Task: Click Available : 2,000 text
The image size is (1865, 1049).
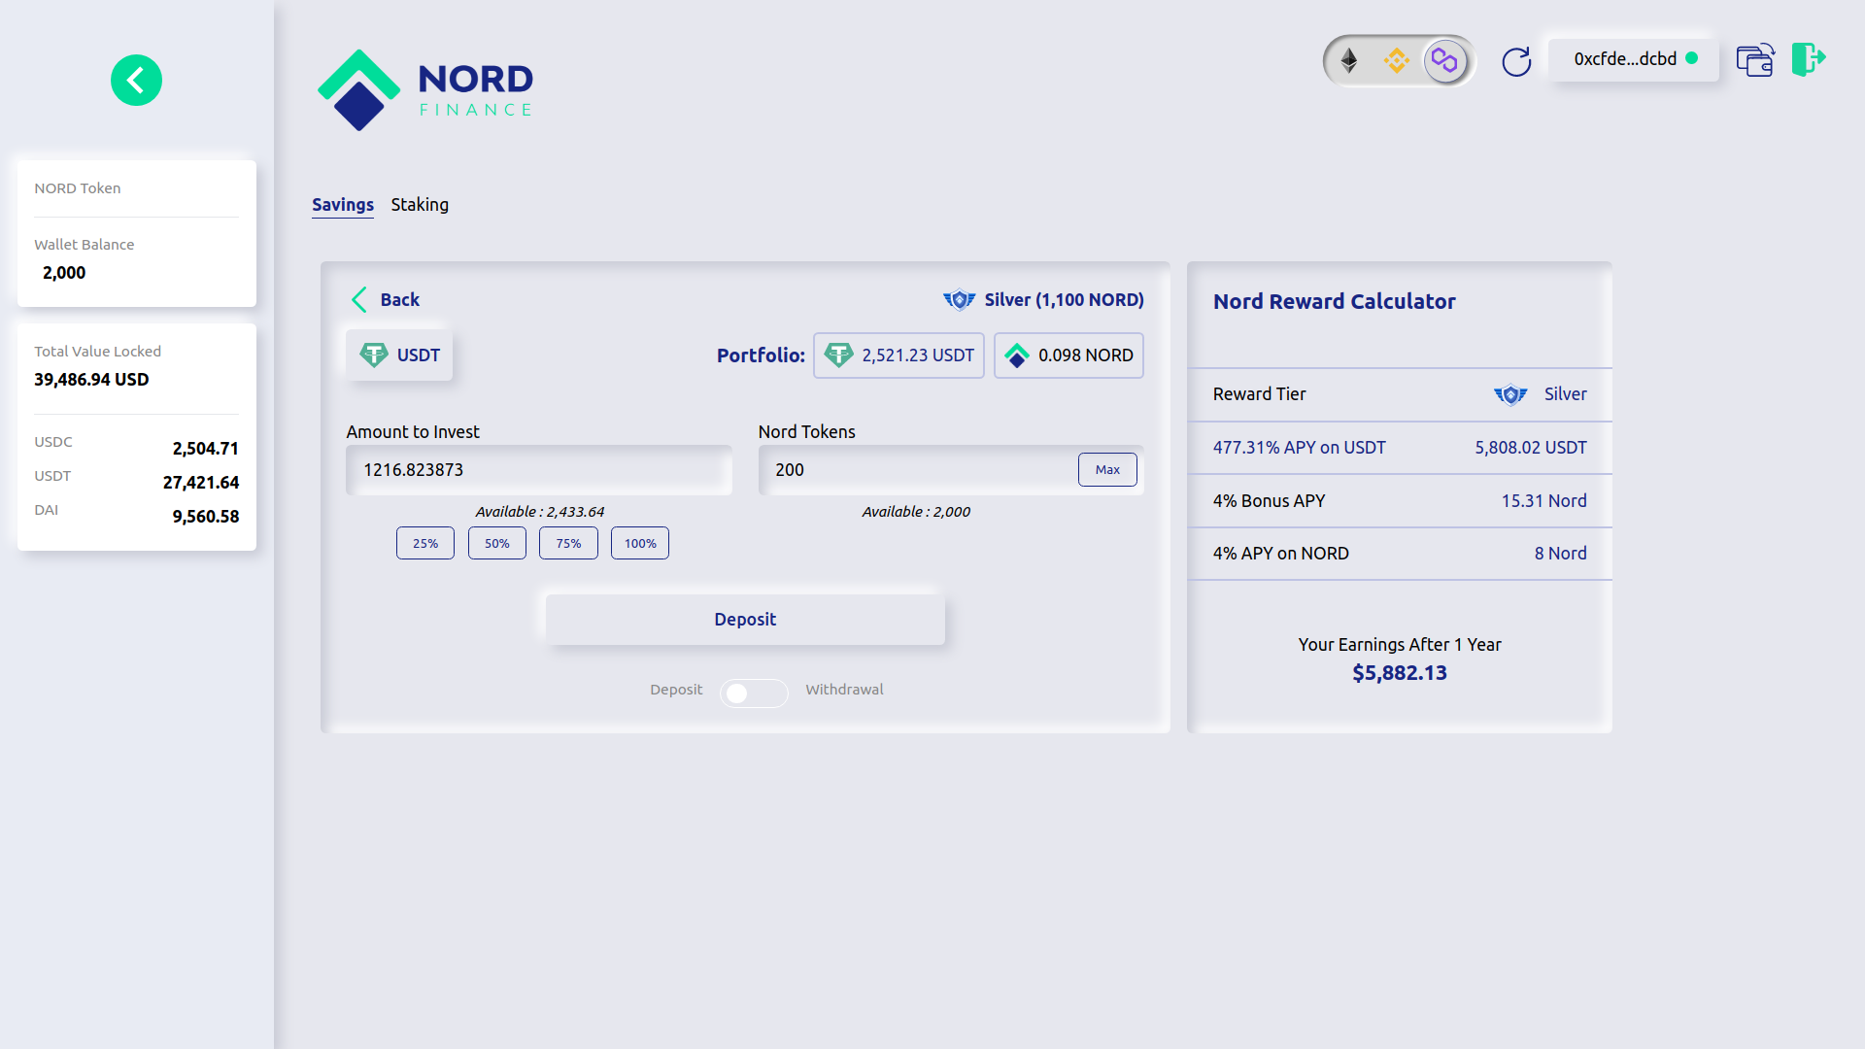Action: [x=916, y=512]
